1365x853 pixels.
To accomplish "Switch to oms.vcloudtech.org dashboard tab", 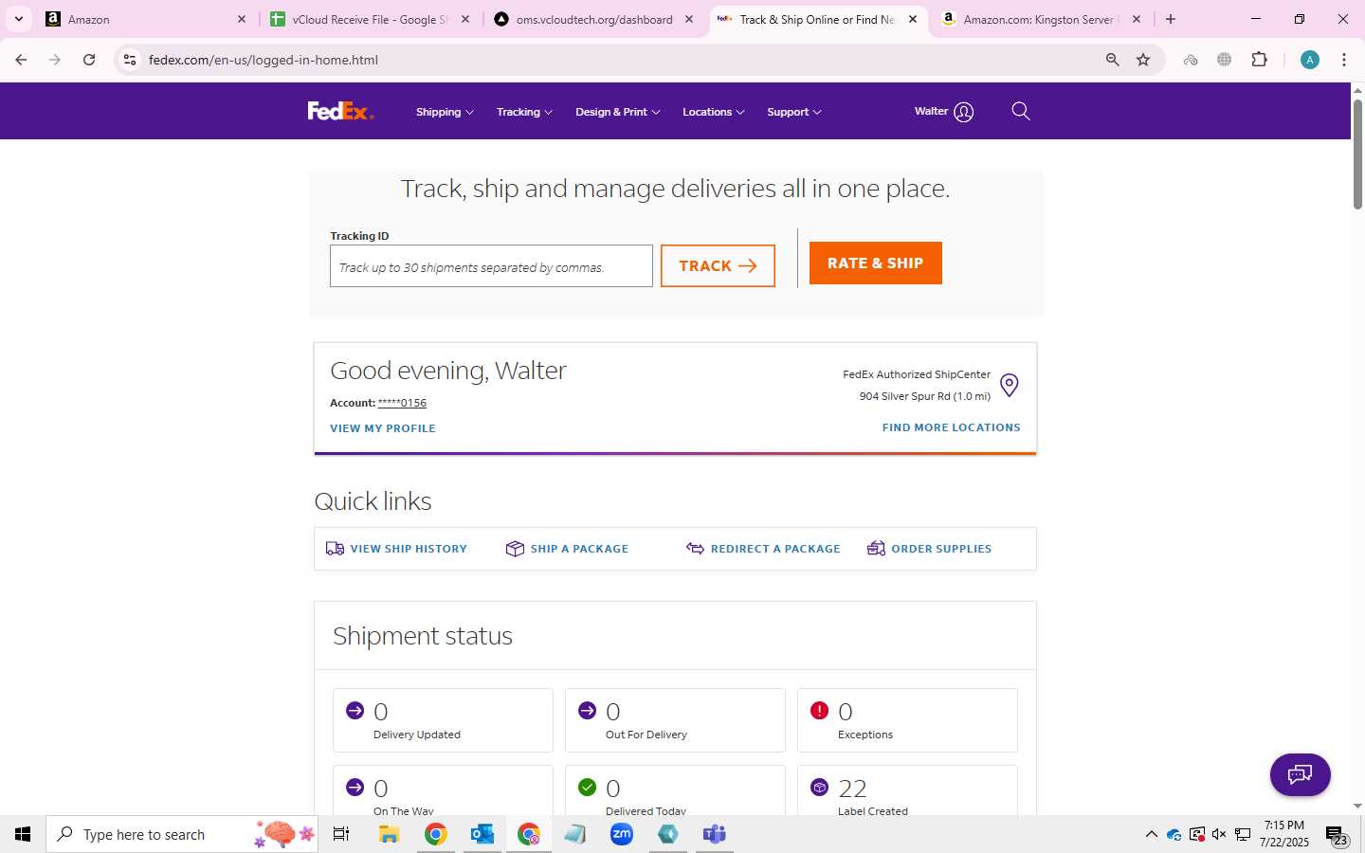I will click(x=593, y=19).
